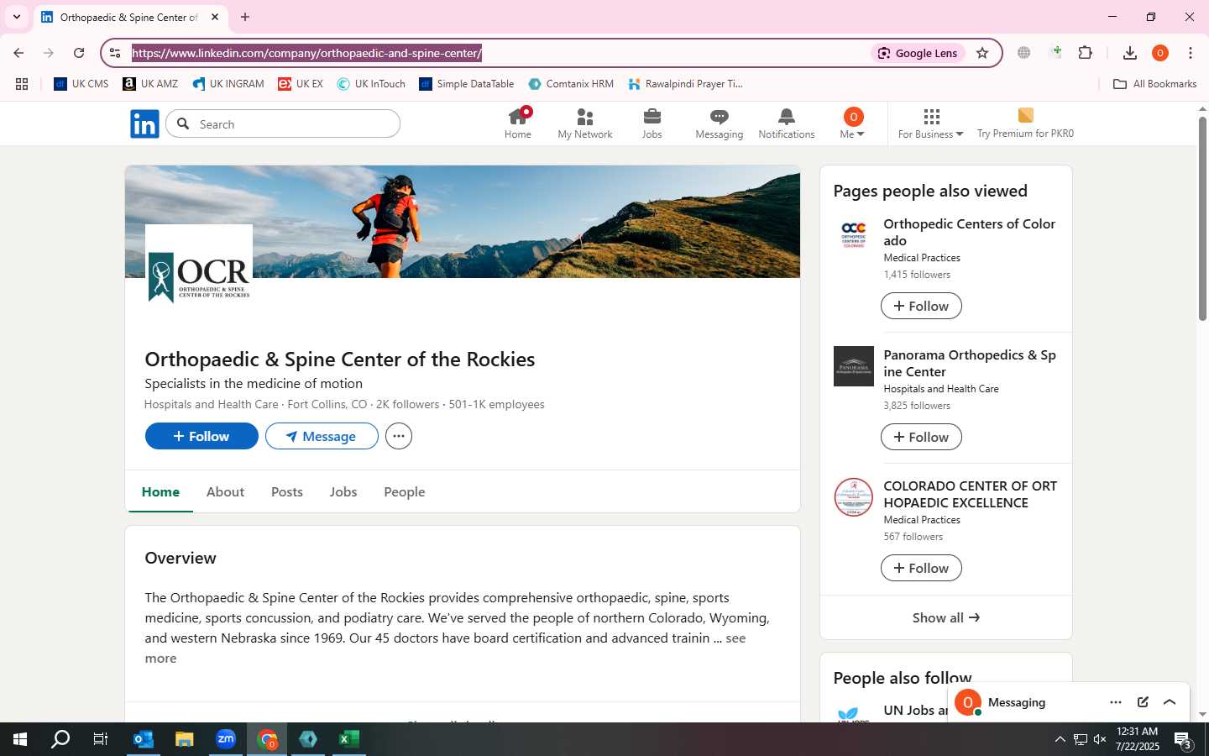Open the Chrome profile avatar
The image size is (1209, 756).
pos(1160,53)
